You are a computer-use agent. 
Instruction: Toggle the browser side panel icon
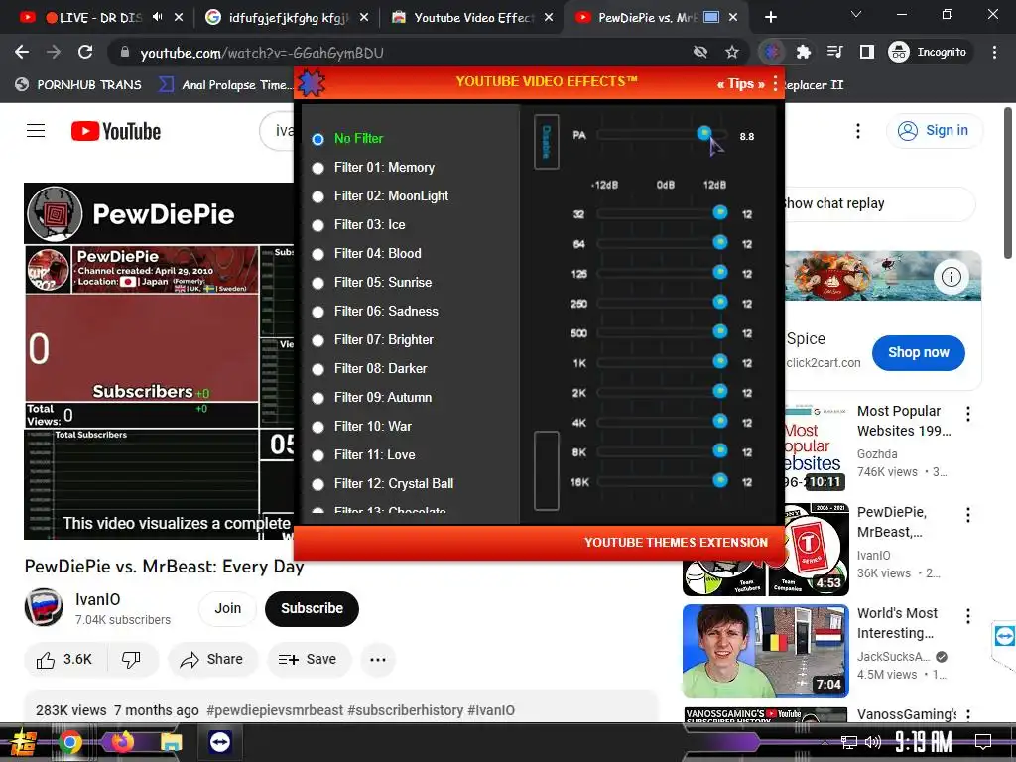[867, 52]
